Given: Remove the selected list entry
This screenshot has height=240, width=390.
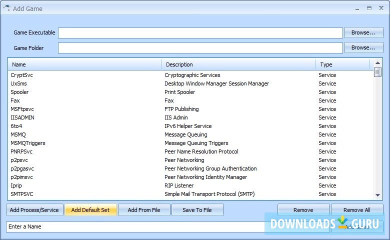Looking at the screenshot, I should click(303, 210).
